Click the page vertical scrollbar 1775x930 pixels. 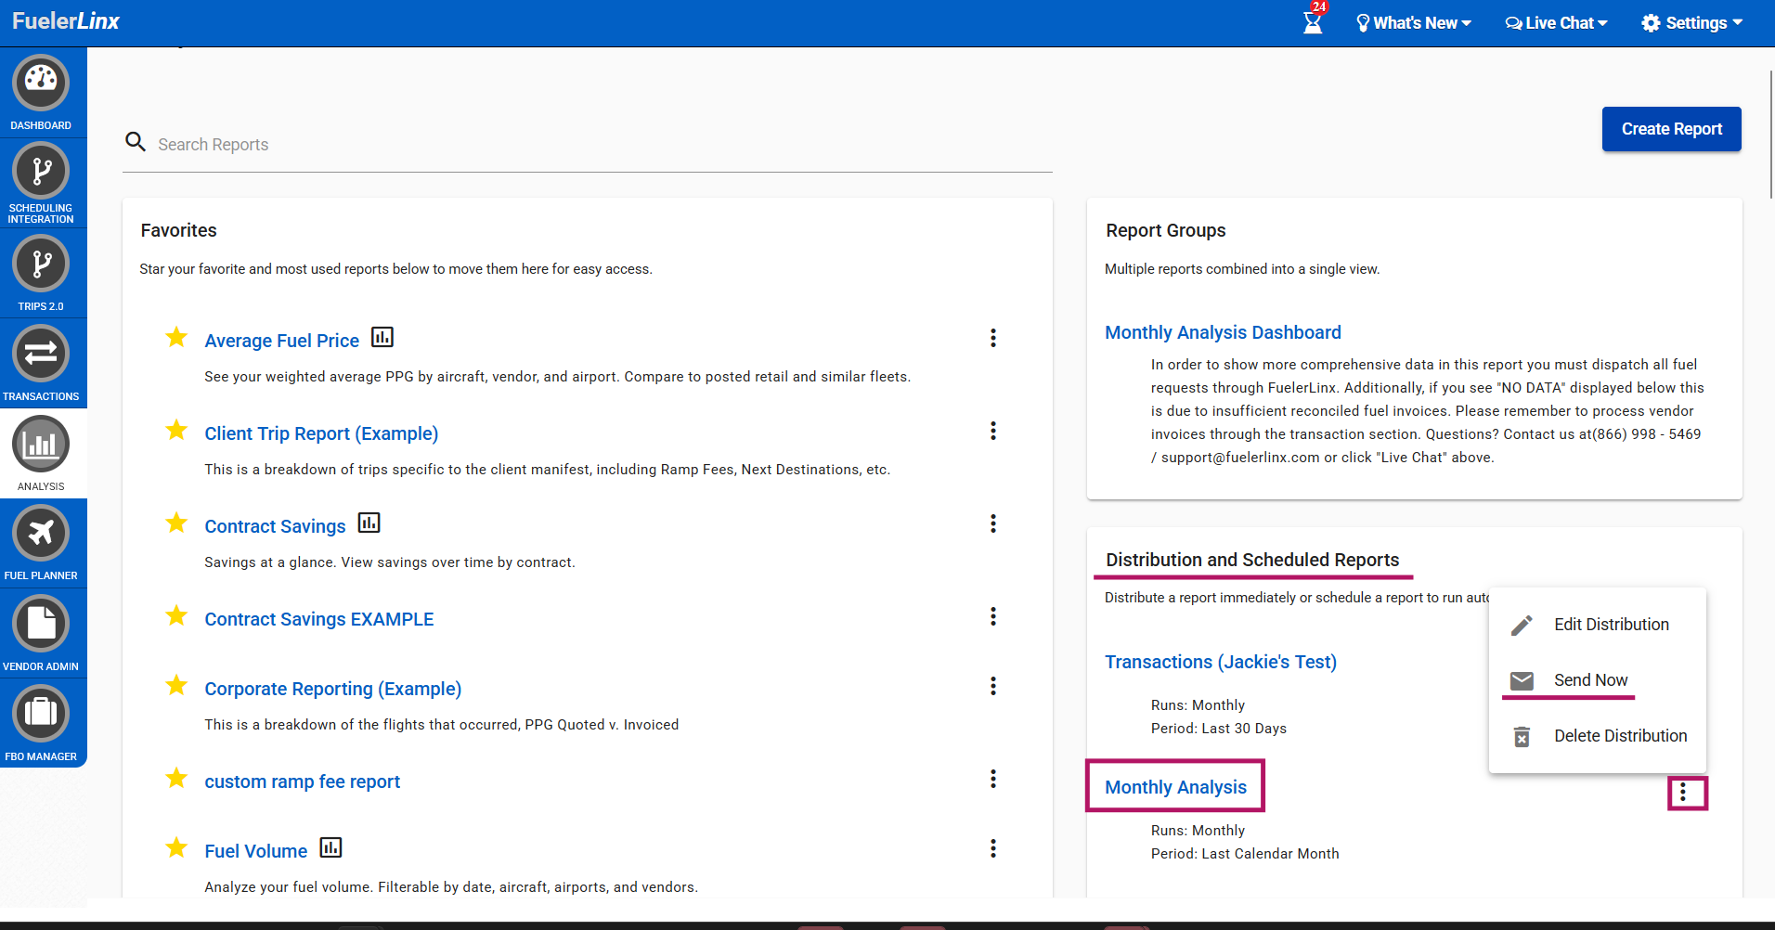[x=1770, y=135]
